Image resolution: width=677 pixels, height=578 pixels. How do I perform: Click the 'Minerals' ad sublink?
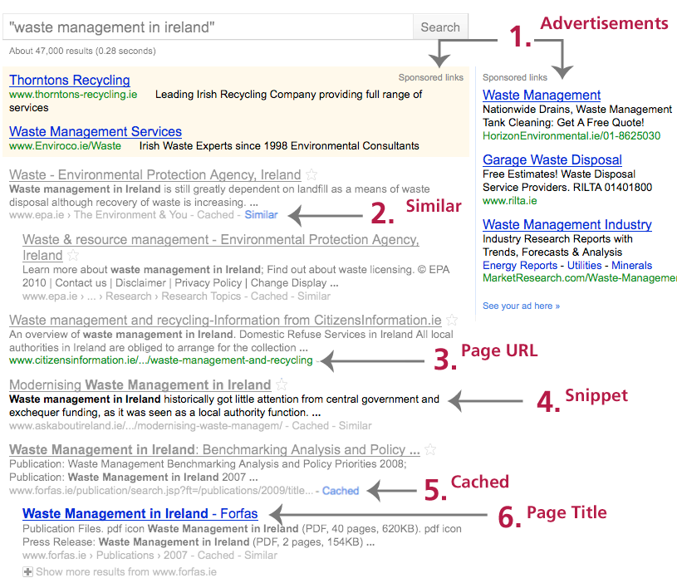(631, 266)
